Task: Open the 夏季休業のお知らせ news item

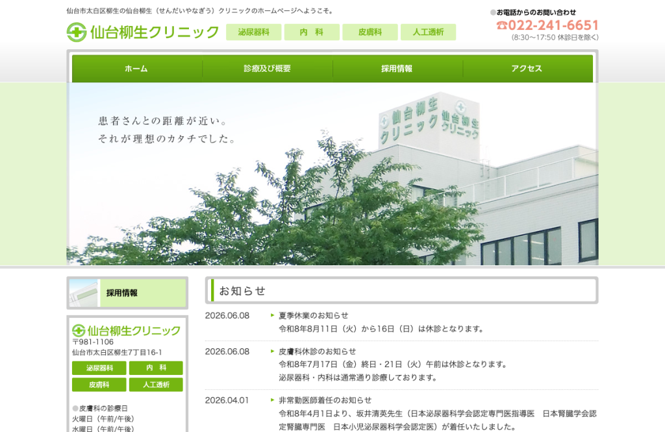Action: pos(314,315)
